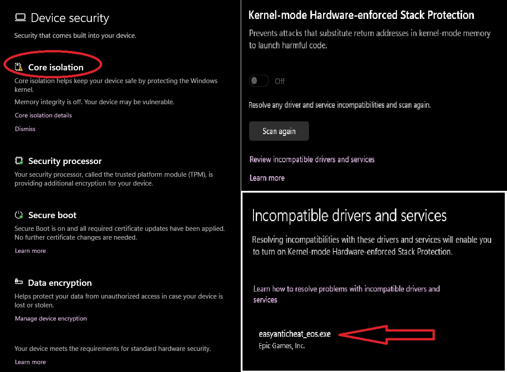Click the Data encryption drive icon
The image size is (507, 372).
tap(19, 281)
